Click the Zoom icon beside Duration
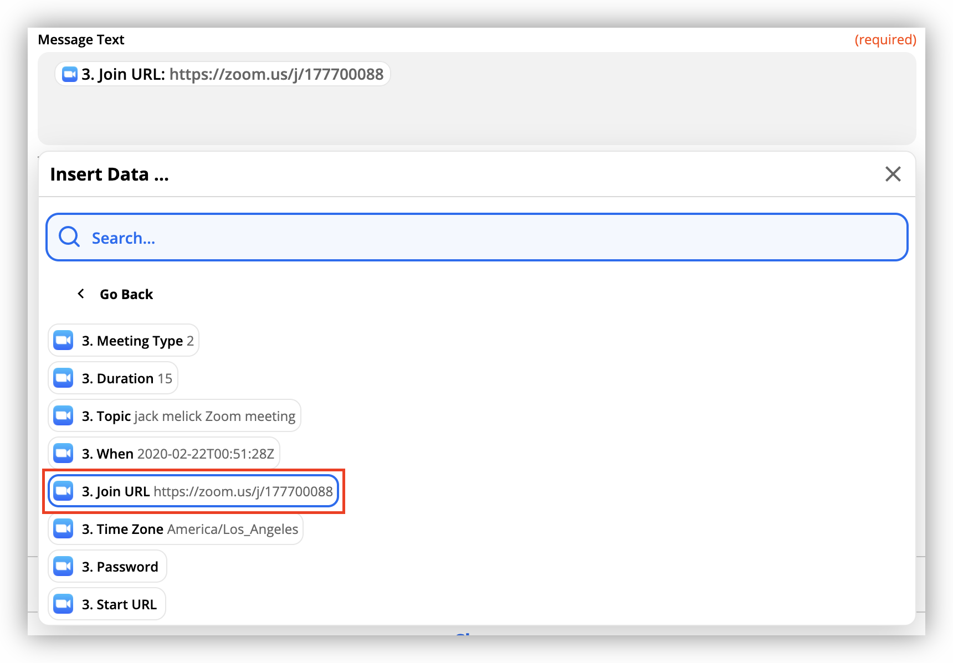Image resolution: width=953 pixels, height=663 pixels. click(x=64, y=378)
